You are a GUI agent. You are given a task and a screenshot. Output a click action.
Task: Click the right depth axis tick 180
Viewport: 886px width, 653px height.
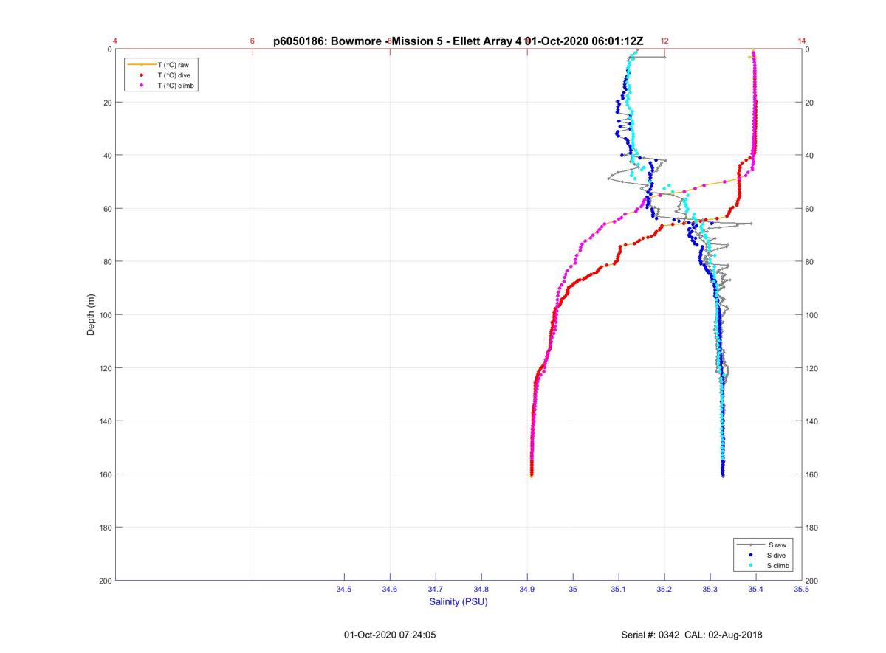[x=812, y=528]
